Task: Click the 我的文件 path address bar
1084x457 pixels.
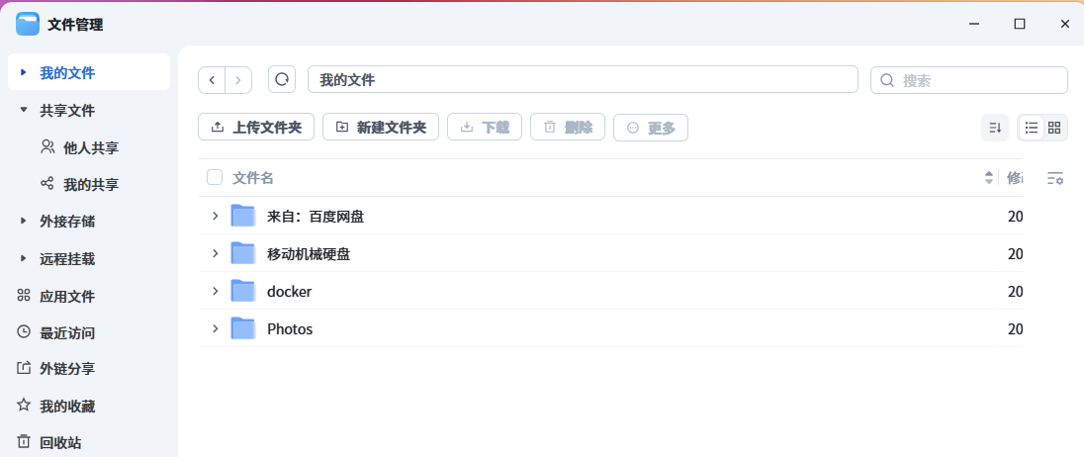Action: [x=583, y=79]
